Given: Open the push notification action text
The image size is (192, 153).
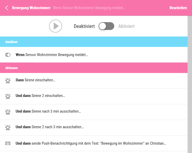Looking at the screenshot, I should click(91, 143).
